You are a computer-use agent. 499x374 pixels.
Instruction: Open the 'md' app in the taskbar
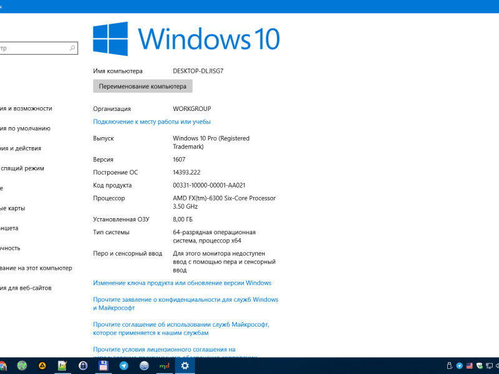164,366
